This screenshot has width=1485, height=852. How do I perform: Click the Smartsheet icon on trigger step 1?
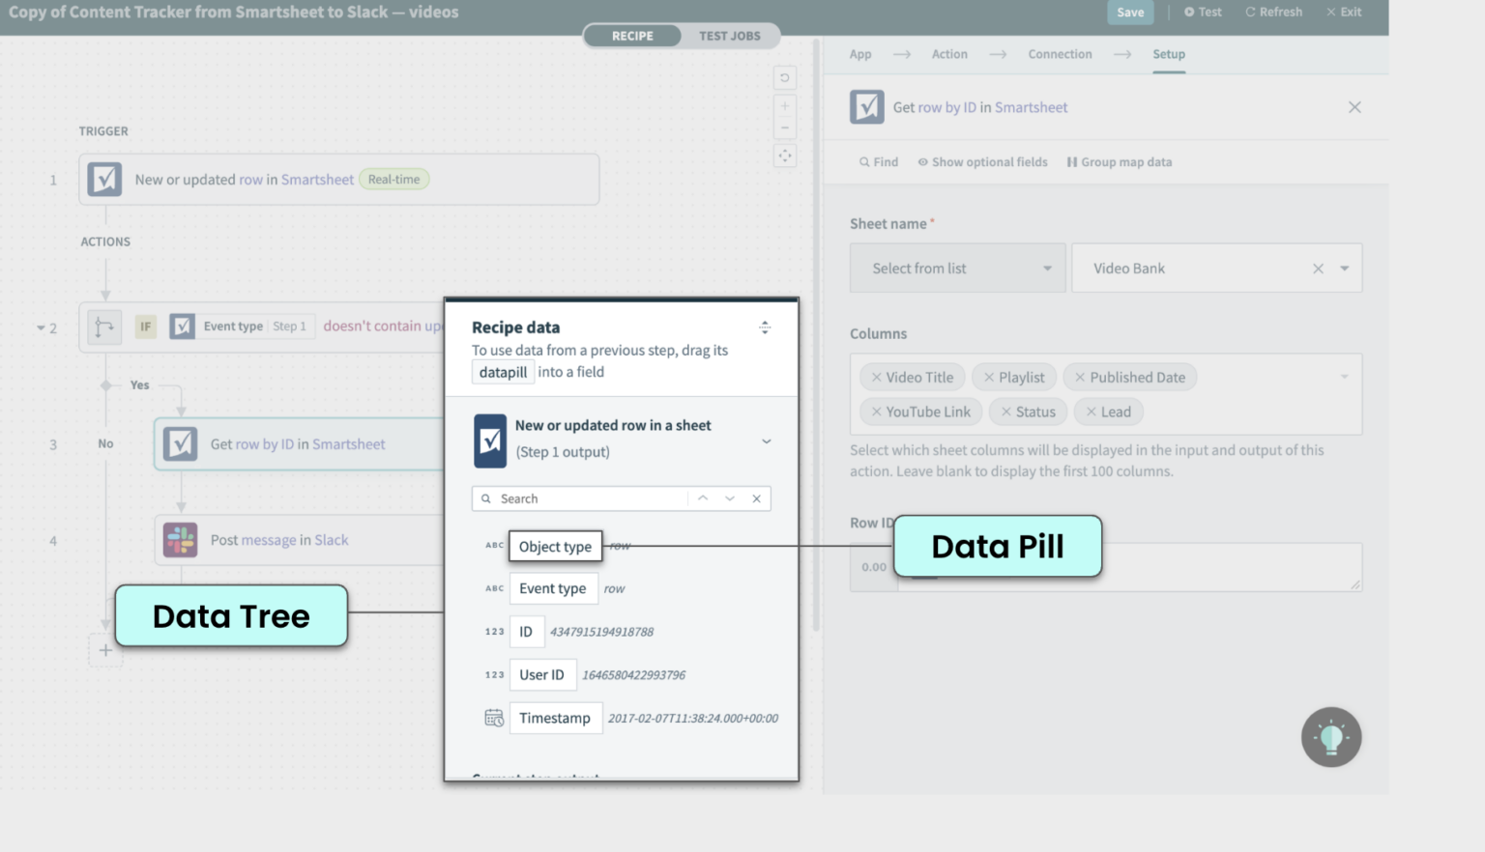pyautogui.click(x=104, y=179)
